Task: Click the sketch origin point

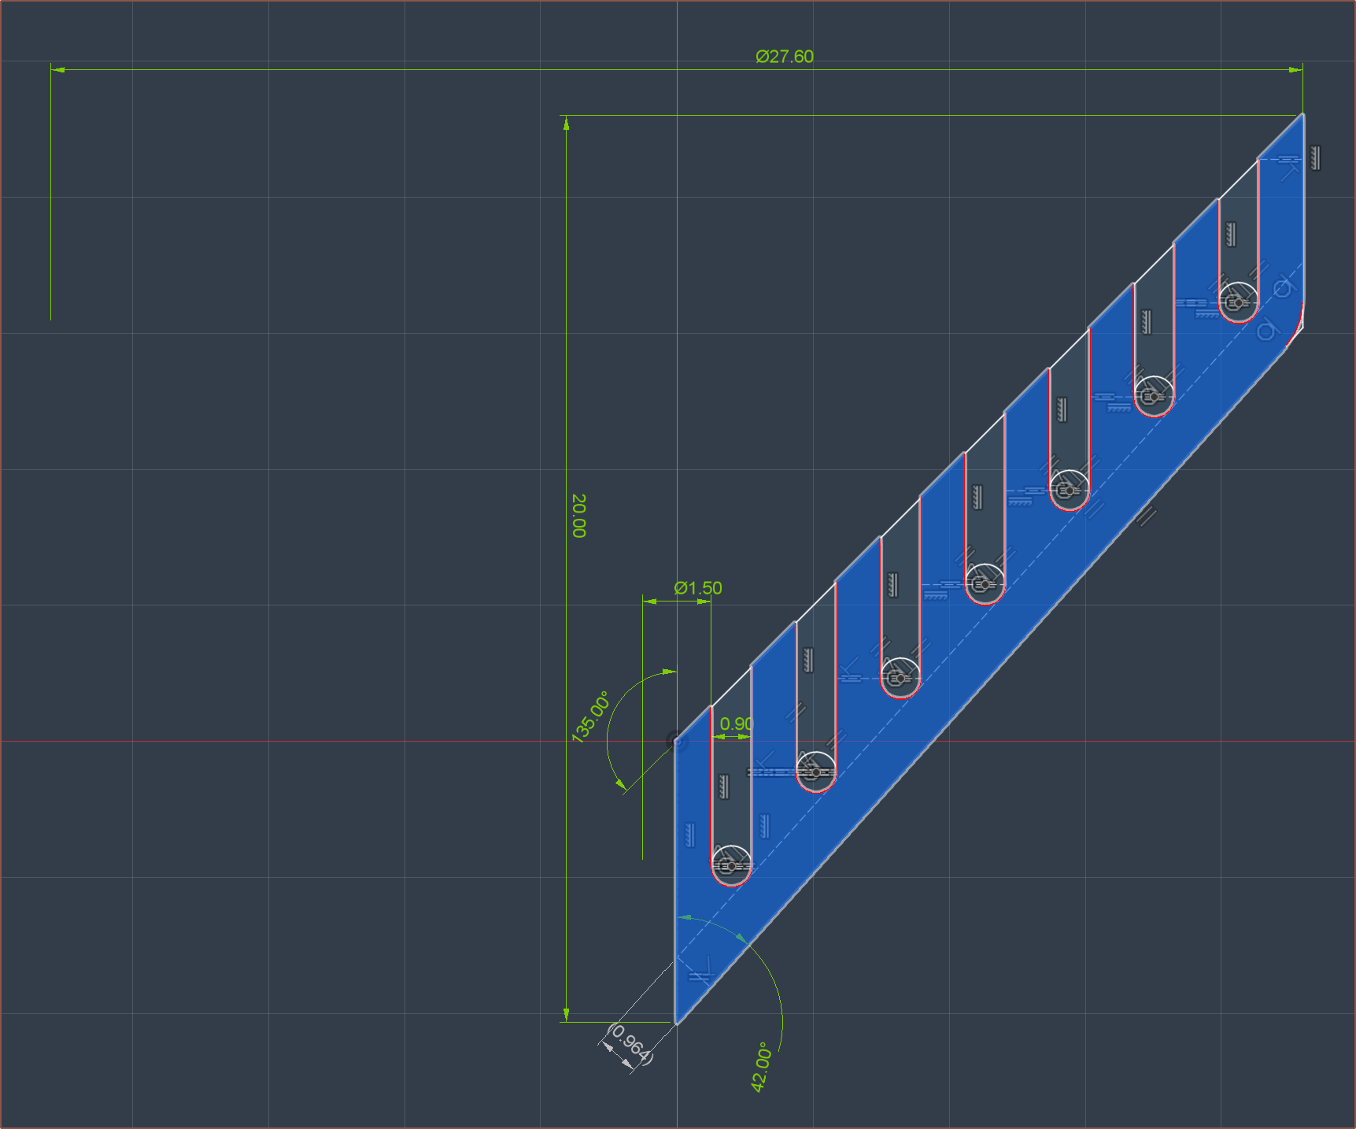Action: pyautogui.click(x=676, y=741)
